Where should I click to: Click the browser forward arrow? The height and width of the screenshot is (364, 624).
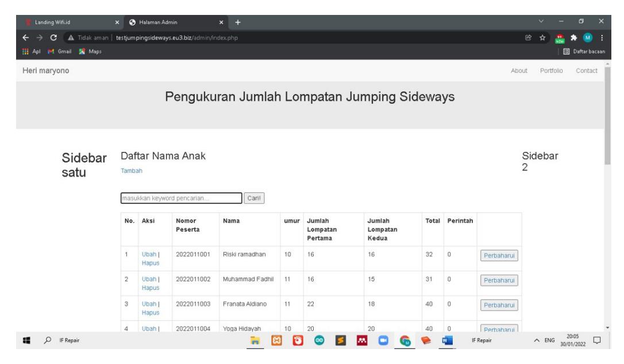click(x=40, y=38)
